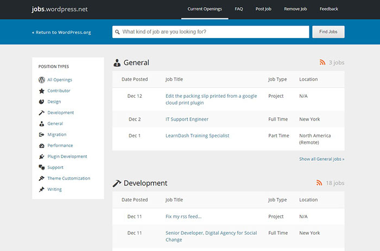
Task: Show all General jobs
Action: click(321, 159)
